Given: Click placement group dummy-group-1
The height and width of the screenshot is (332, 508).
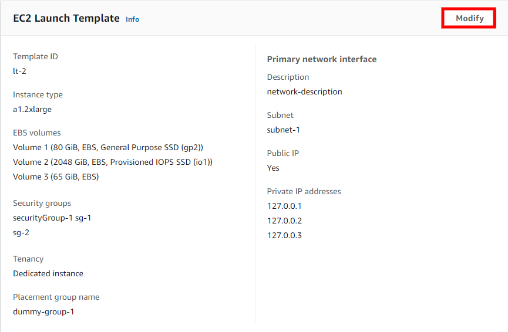Looking at the screenshot, I should click(43, 311).
